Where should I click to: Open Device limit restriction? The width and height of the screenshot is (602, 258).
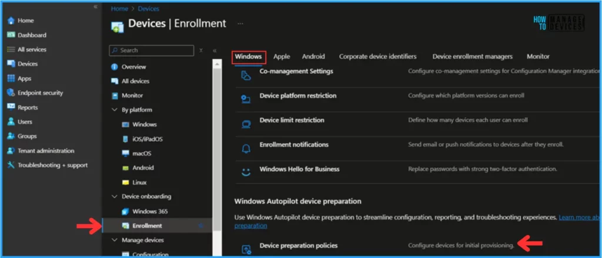pos(292,120)
